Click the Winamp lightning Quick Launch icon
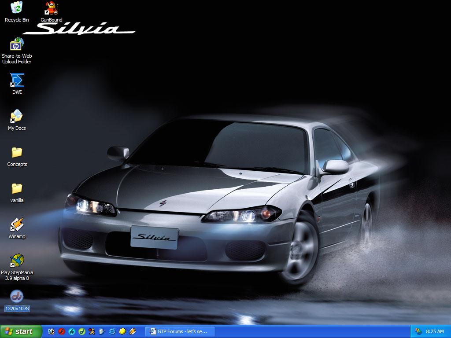451x338 pixels. point(132,331)
